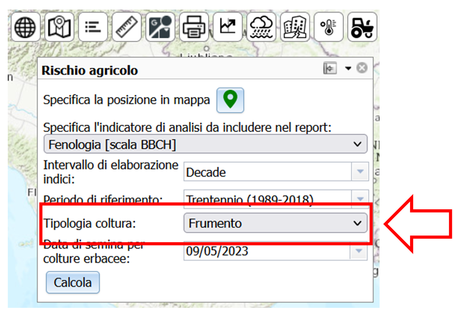
Task: Open the thermometer temperature tool
Action: (x=328, y=27)
